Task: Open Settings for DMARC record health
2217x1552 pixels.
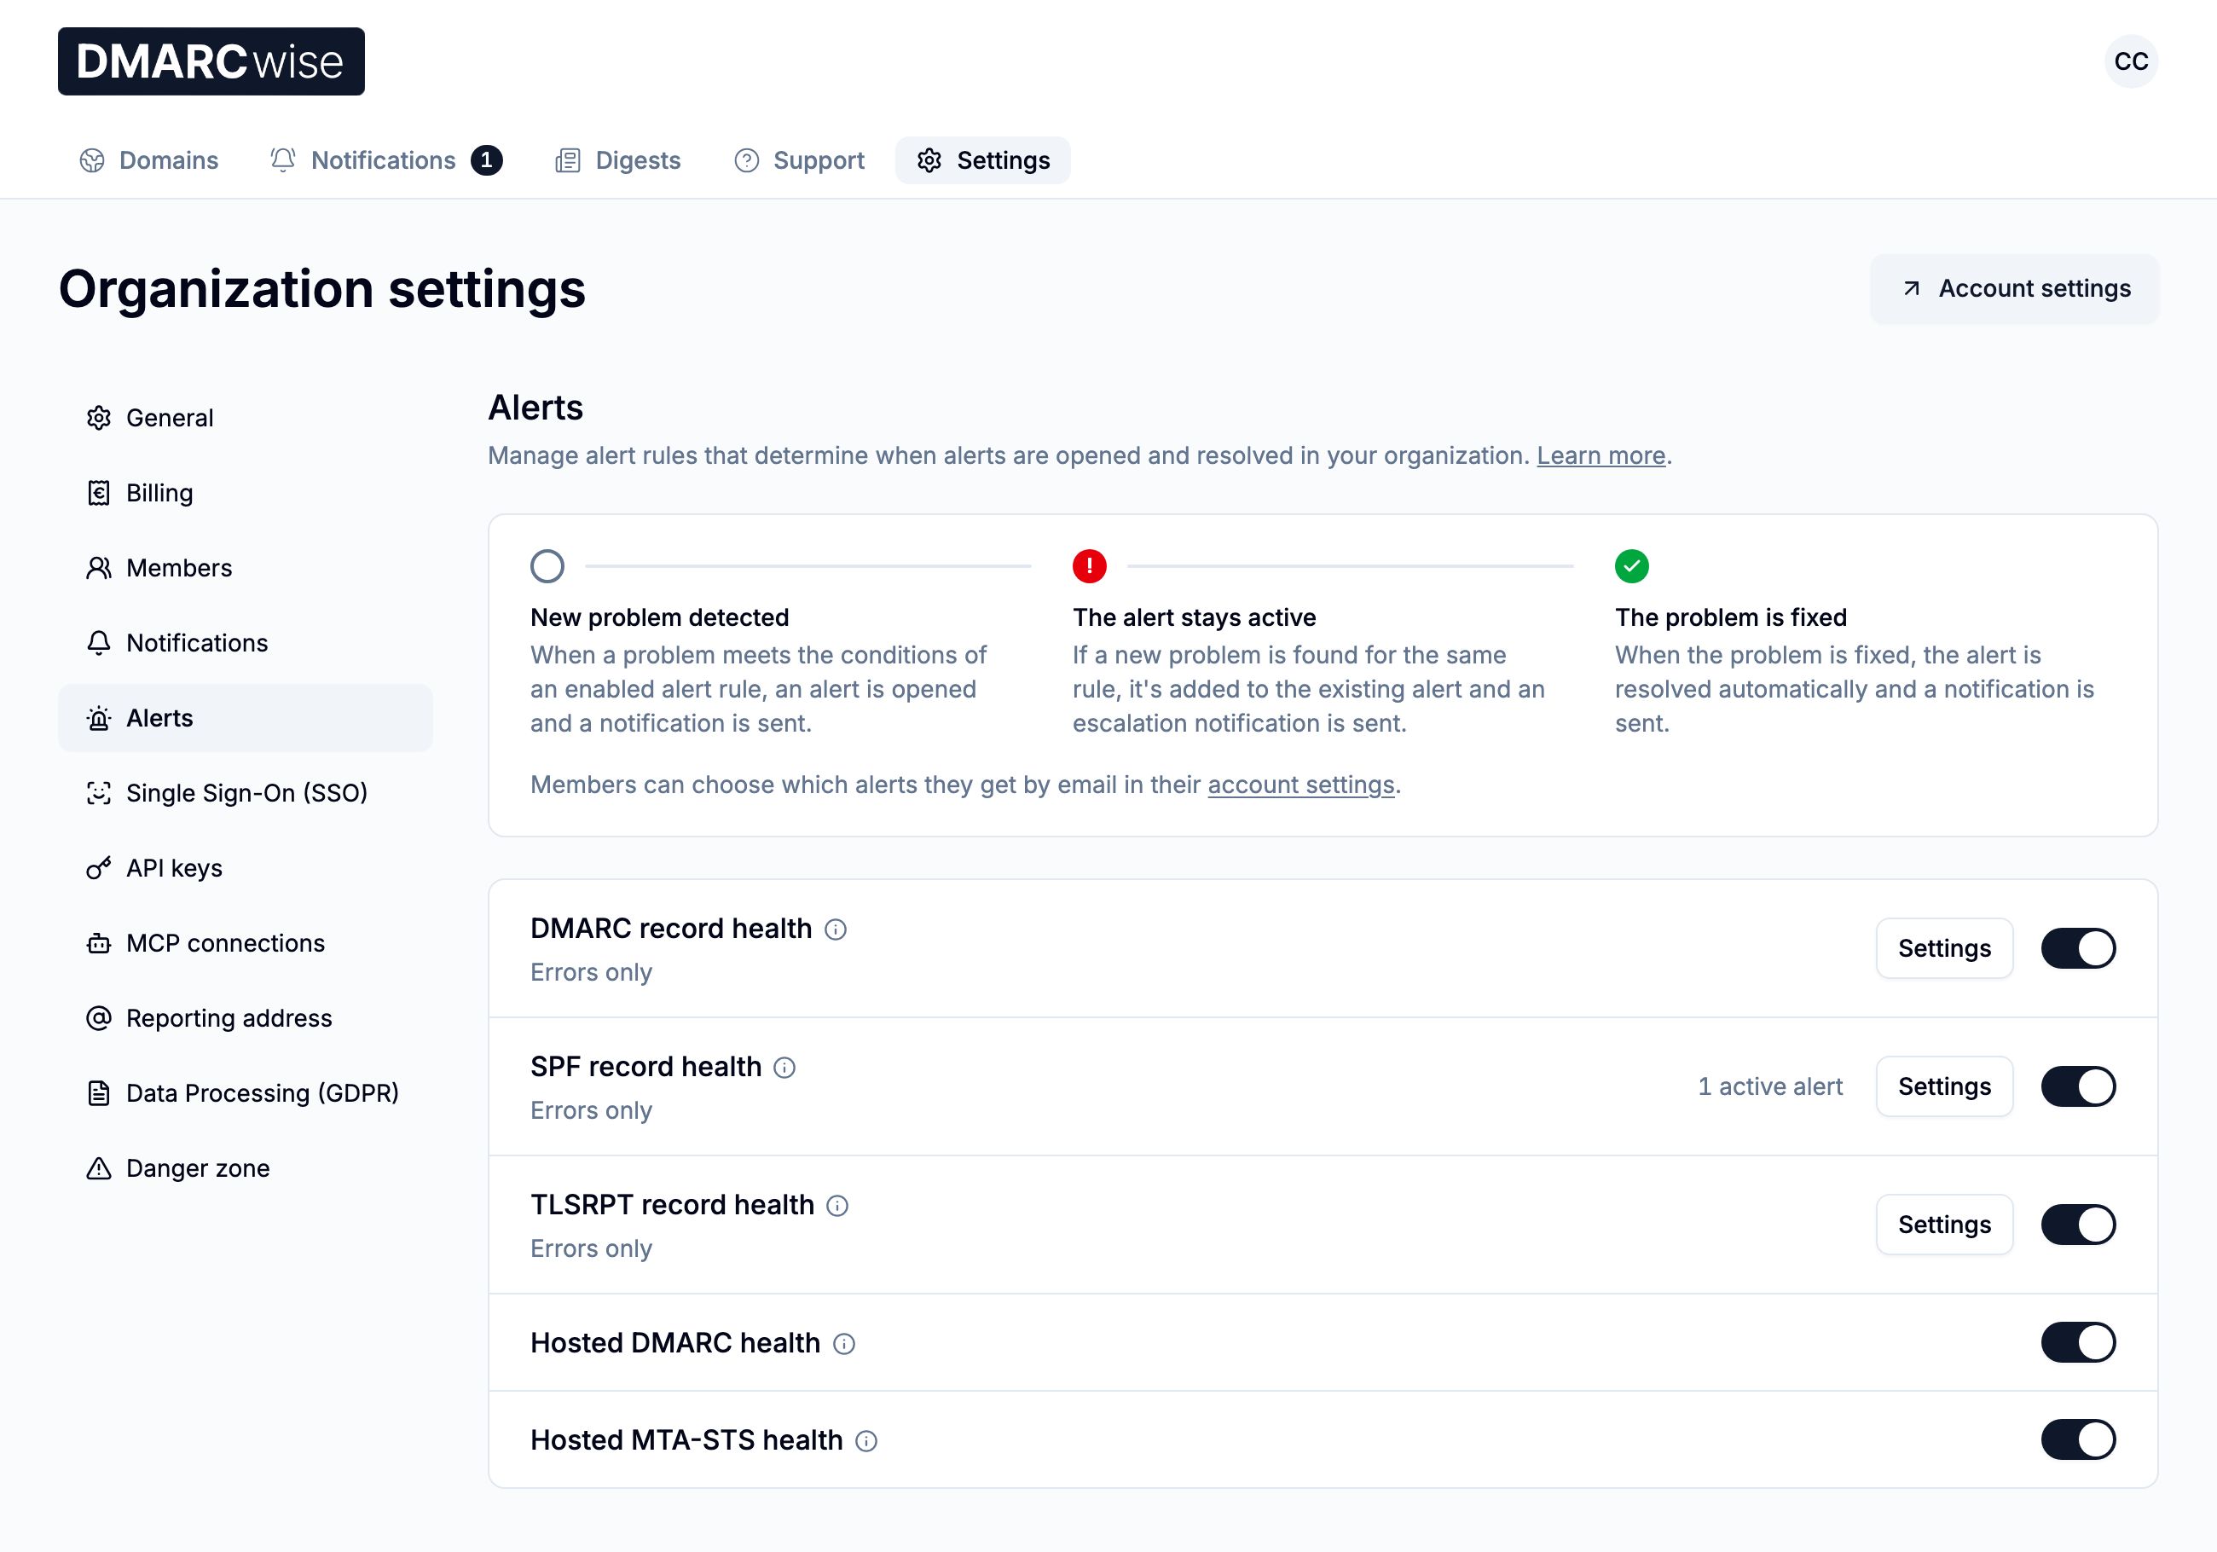Action: (1945, 948)
